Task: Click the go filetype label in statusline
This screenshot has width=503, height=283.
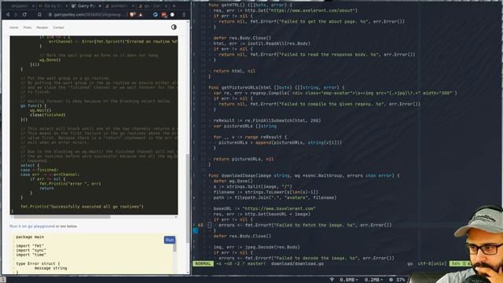Action: click(409, 264)
